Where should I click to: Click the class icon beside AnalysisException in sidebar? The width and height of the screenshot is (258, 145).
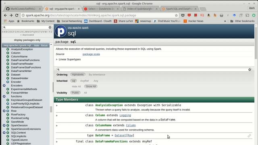[8, 49]
